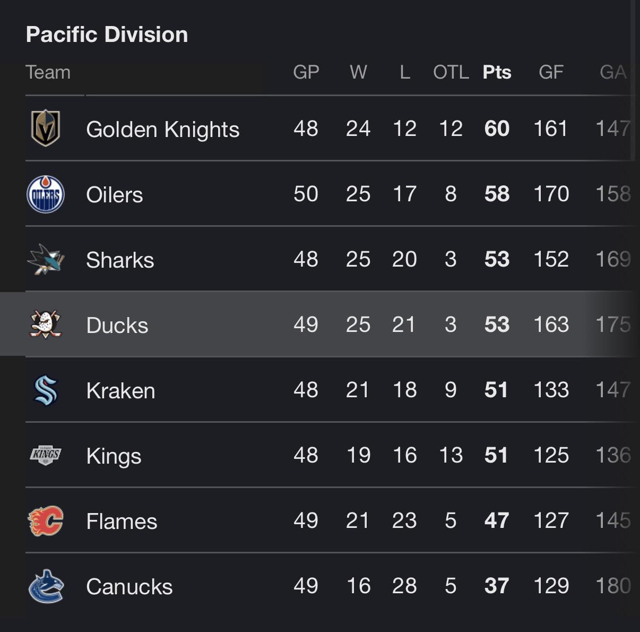
Task: Sort by the GF column header
Action: pos(551,72)
